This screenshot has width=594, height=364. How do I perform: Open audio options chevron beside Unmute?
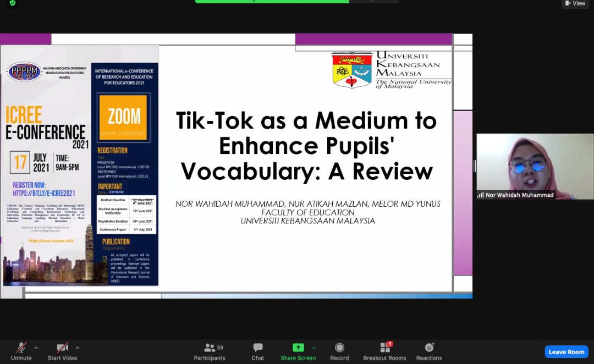coord(36,348)
